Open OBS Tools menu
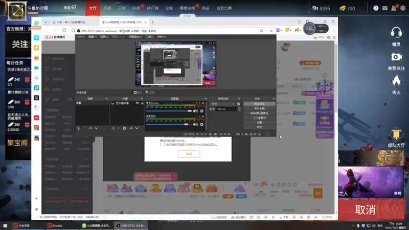The width and height of the screenshot is (409, 230). click(x=150, y=37)
